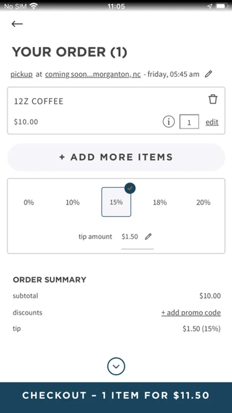
Task: Tap Add More Items button
Action: (x=116, y=157)
